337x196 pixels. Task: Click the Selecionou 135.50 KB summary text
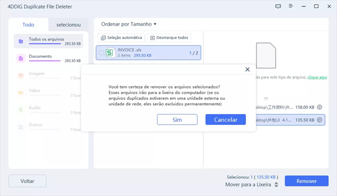(253, 177)
